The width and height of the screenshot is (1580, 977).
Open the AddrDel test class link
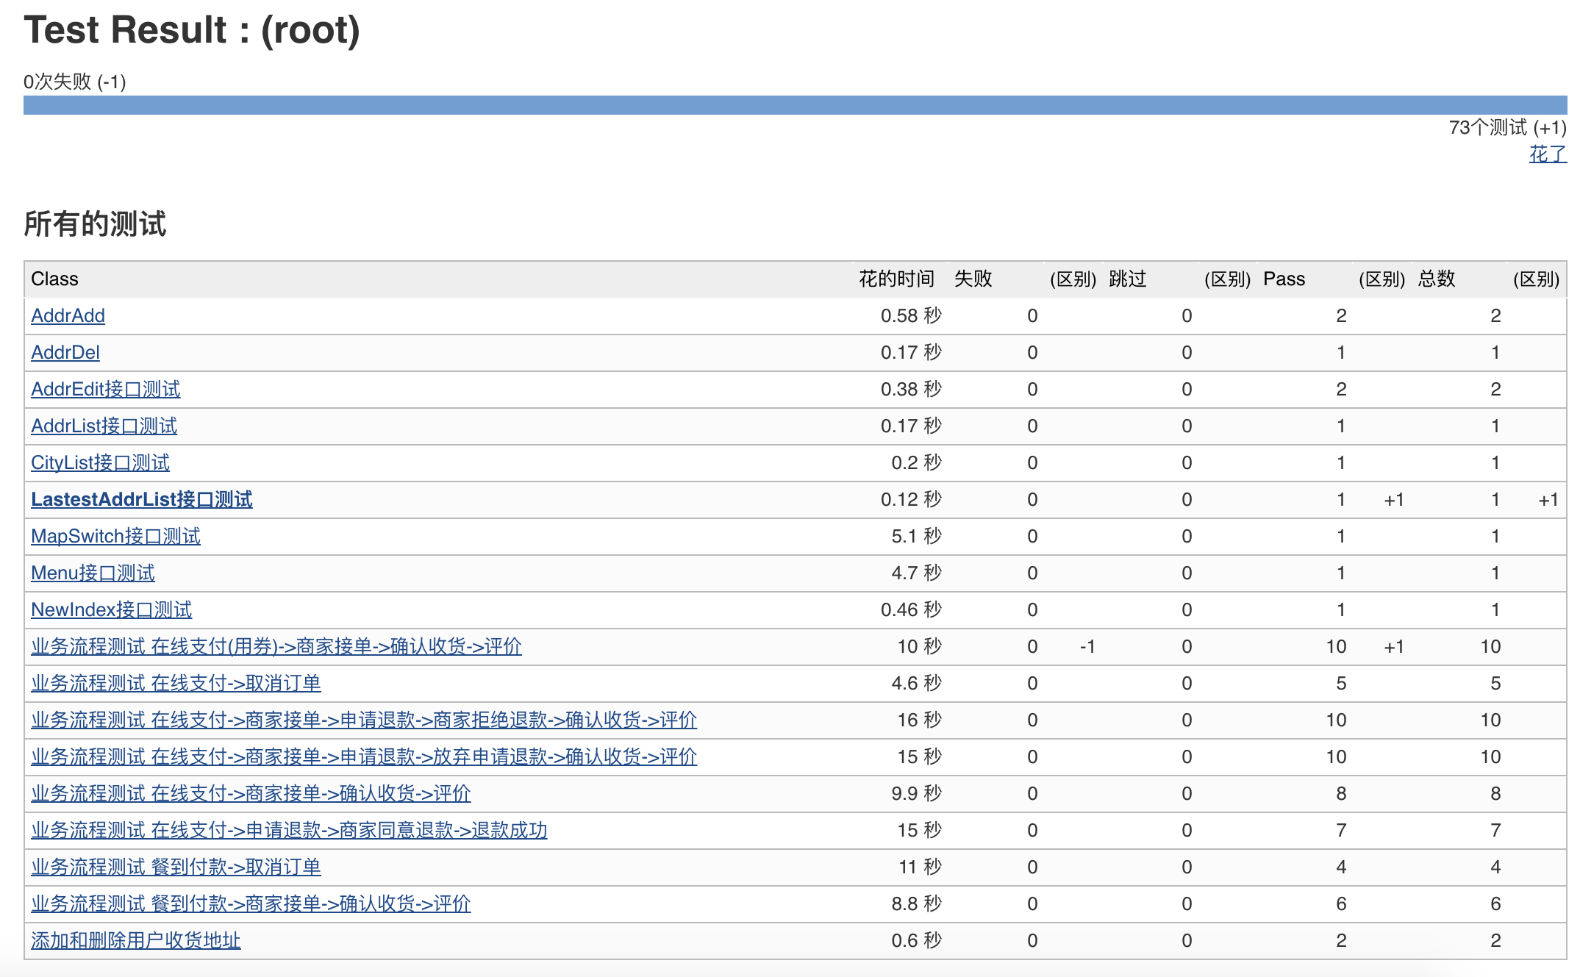65,352
